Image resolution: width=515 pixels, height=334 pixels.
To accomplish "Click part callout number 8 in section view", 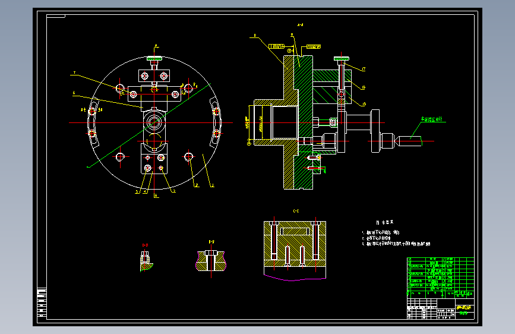I will [255, 36].
